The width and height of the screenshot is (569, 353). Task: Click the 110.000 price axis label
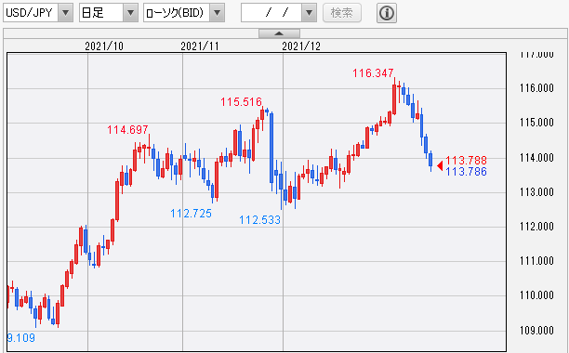(x=536, y=295)
